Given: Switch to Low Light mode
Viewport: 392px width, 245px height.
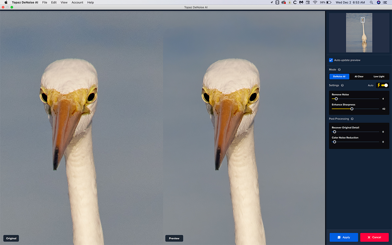Looking at the screenshot, I should [379, 76].
